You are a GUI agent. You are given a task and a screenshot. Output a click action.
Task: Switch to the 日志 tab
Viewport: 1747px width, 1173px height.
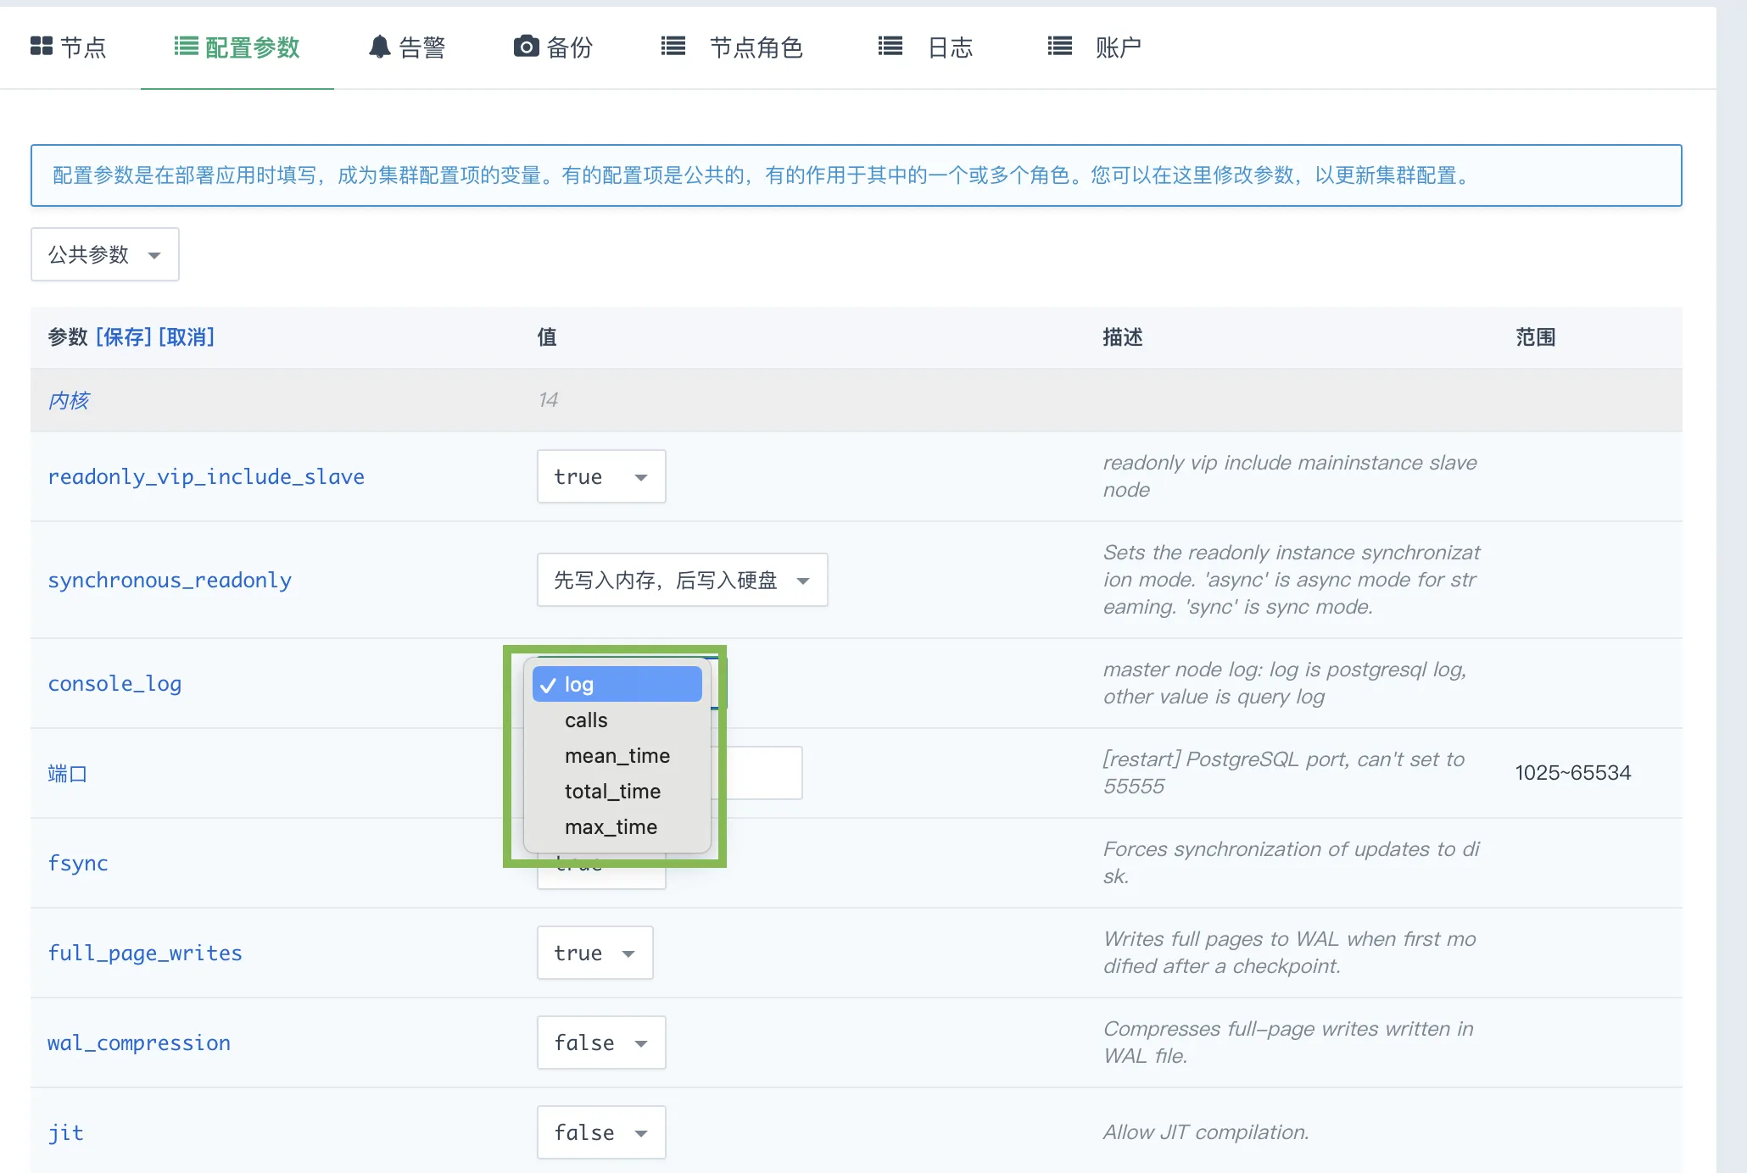[x=926, y=47]
